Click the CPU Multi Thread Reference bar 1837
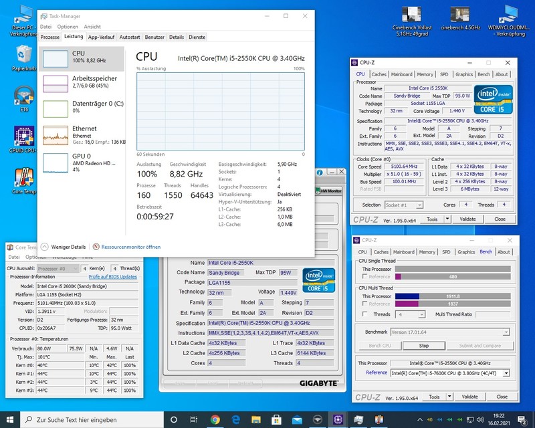This screenshot has height=428, width=535. (453, 304)
